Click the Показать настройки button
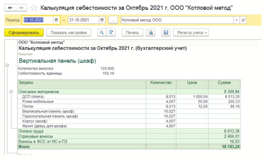The height and width of the screenshot is (164, 267). (x=69, y=33)
